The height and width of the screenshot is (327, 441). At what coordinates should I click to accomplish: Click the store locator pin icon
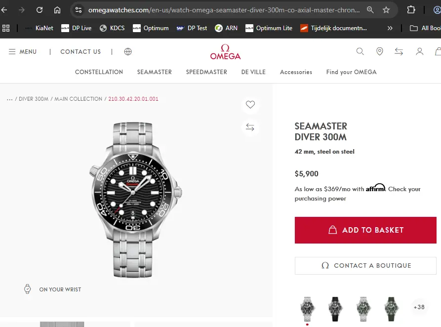tap(379, 51)
